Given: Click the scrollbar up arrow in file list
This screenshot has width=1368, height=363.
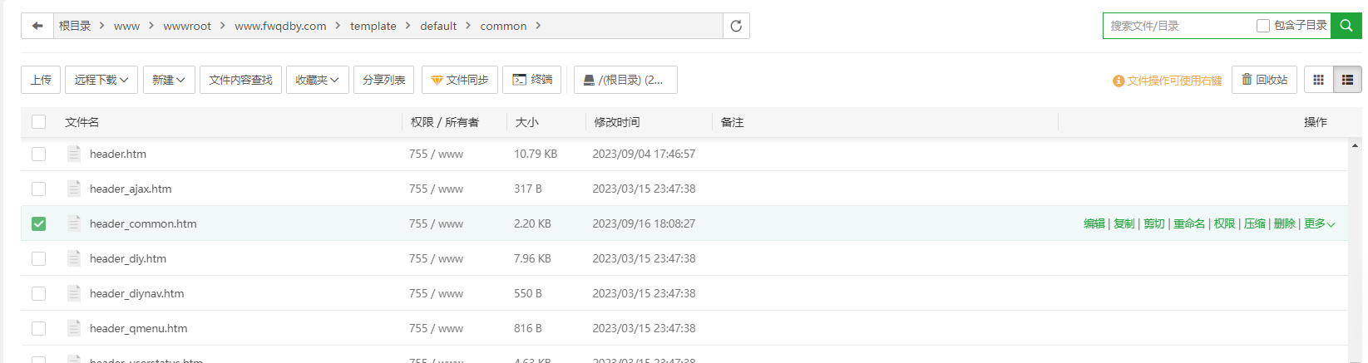Looking at the screenshot, I should (1355, 145).
